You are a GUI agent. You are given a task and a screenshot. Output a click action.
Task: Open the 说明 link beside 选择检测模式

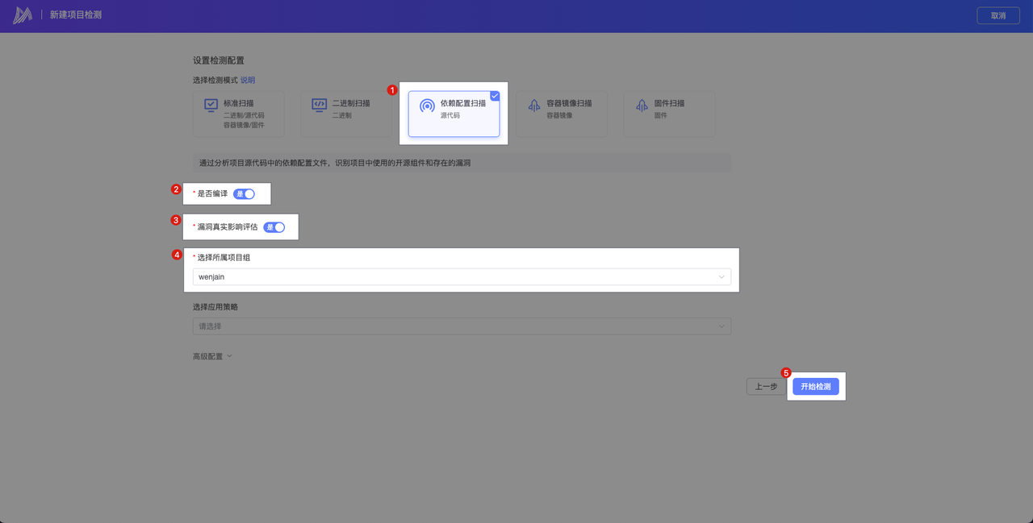coord(248,81)
